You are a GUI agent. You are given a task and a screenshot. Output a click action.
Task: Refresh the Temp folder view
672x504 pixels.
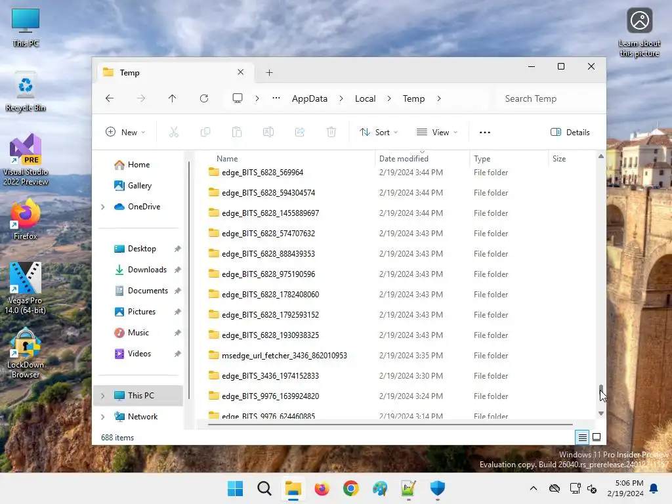point(204,98)
